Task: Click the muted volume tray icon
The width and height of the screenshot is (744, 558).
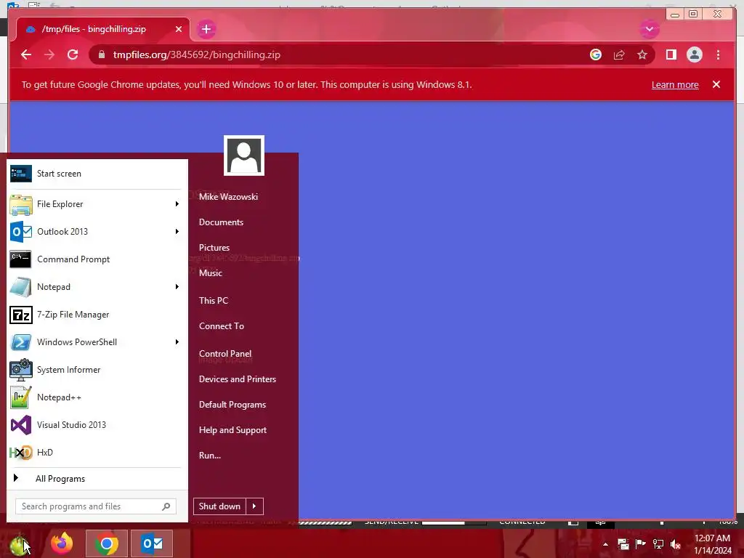Action: (x=676, y=544)
